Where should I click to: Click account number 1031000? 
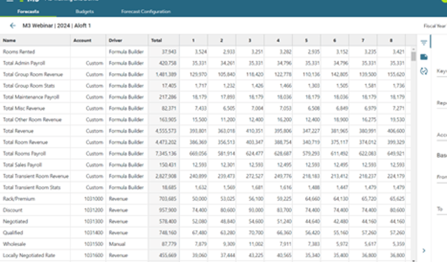pos(94,199)
